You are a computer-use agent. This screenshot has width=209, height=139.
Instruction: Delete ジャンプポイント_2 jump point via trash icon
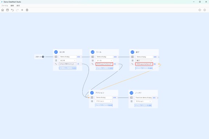pos(78,64)
